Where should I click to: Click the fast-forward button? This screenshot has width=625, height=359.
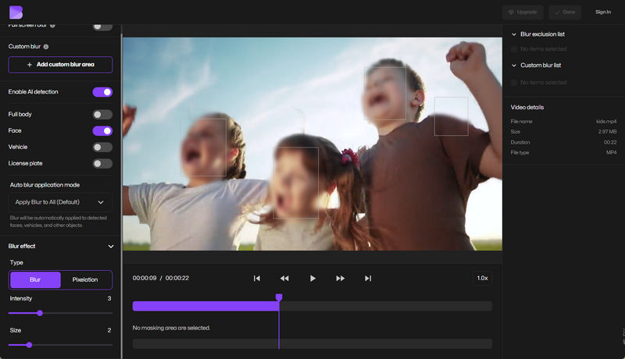340,278
